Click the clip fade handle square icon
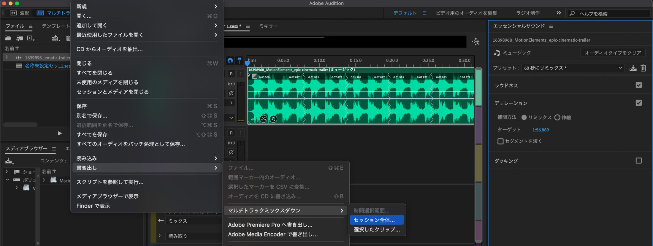The image size is (653, 246). [255, 76]
